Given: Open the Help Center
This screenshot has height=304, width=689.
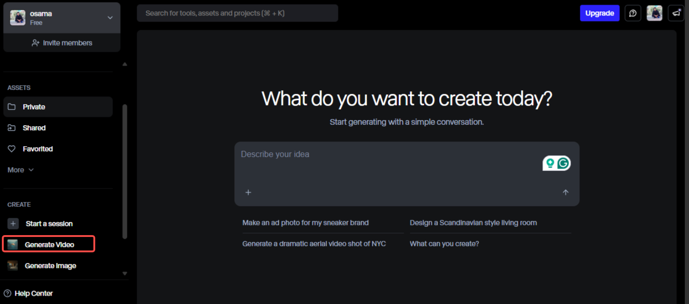Looking at the screenshot, I should click(x=33, y=293).
